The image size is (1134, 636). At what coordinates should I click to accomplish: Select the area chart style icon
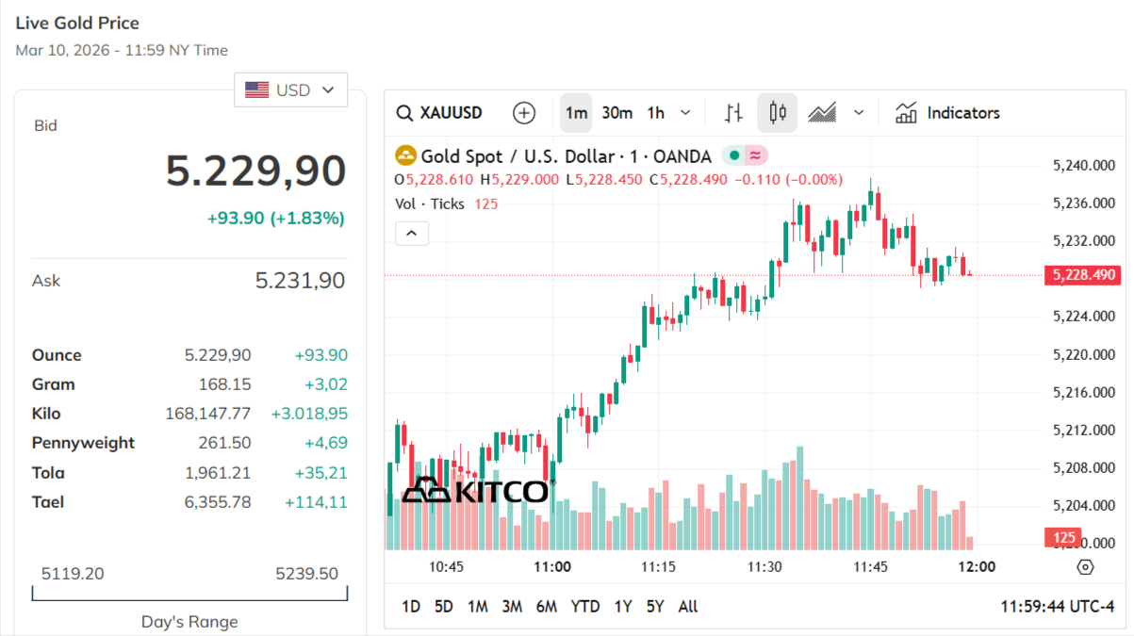pos(821,112)
